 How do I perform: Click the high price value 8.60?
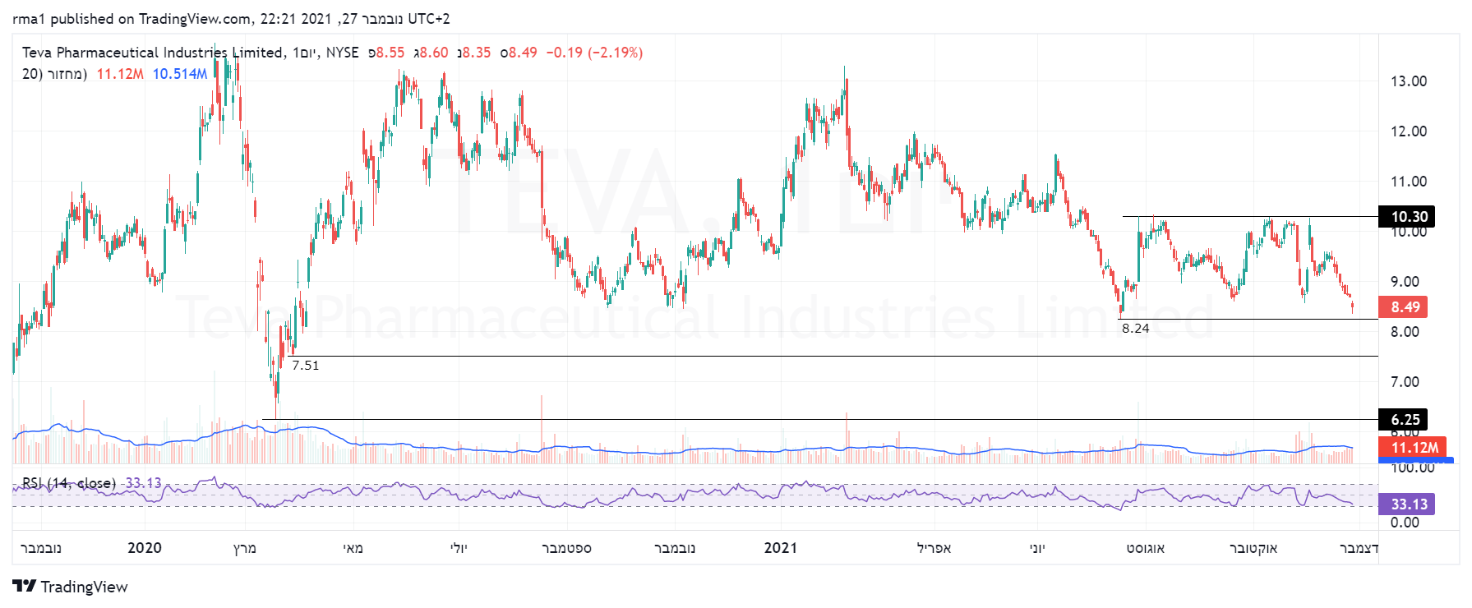[x=434, y=53]
